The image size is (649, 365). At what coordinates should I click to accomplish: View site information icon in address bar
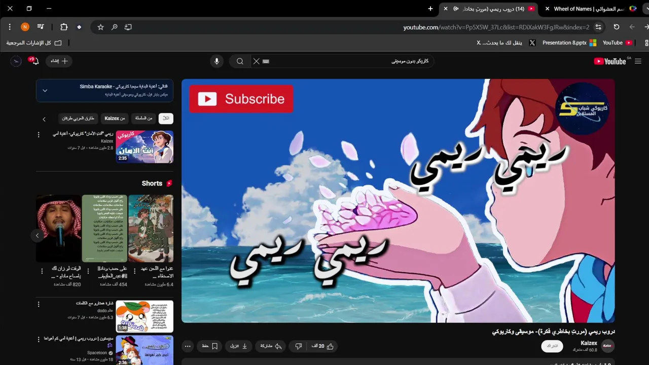click(x=598, y=27)
